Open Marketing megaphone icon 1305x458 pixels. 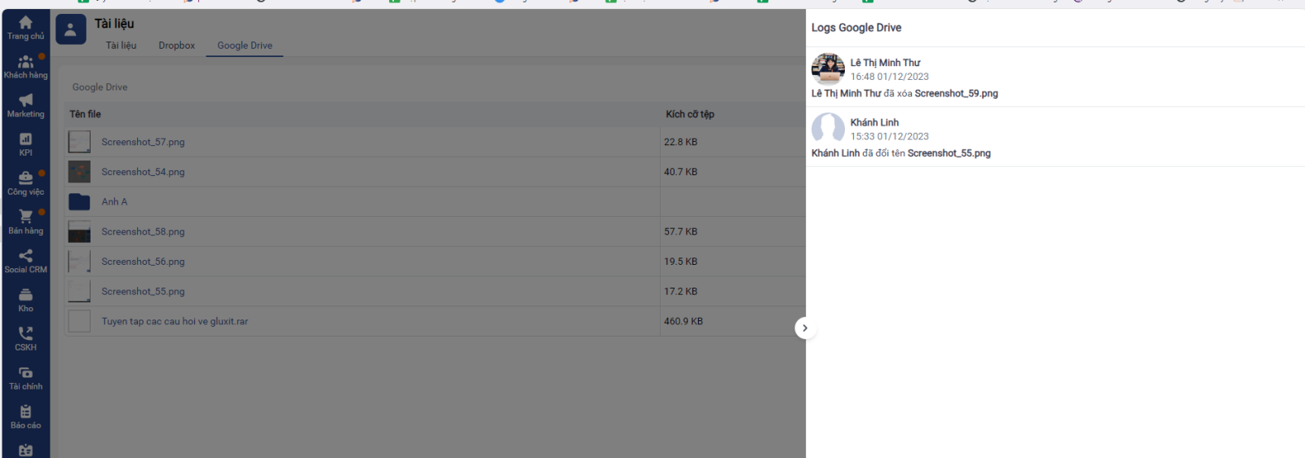[25, 100]
